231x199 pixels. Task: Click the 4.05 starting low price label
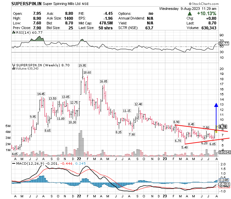tap(15, 154)
